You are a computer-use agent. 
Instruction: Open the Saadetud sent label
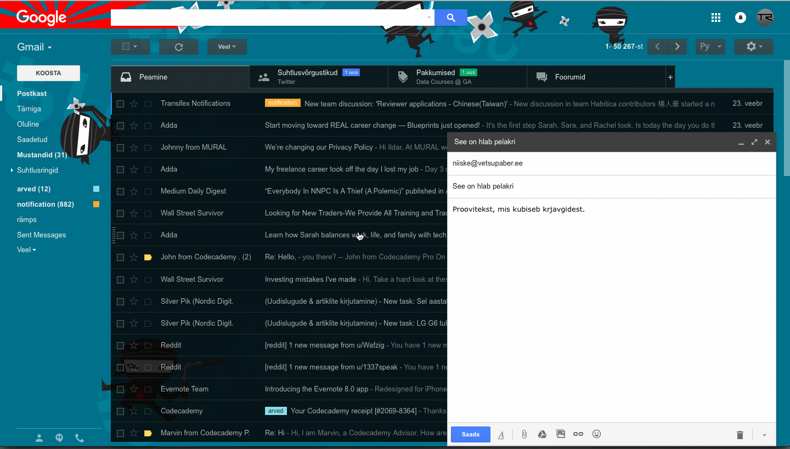point(32,140)
